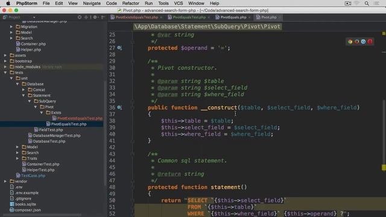Toggle code folding at line 48 function

point(133,187)
